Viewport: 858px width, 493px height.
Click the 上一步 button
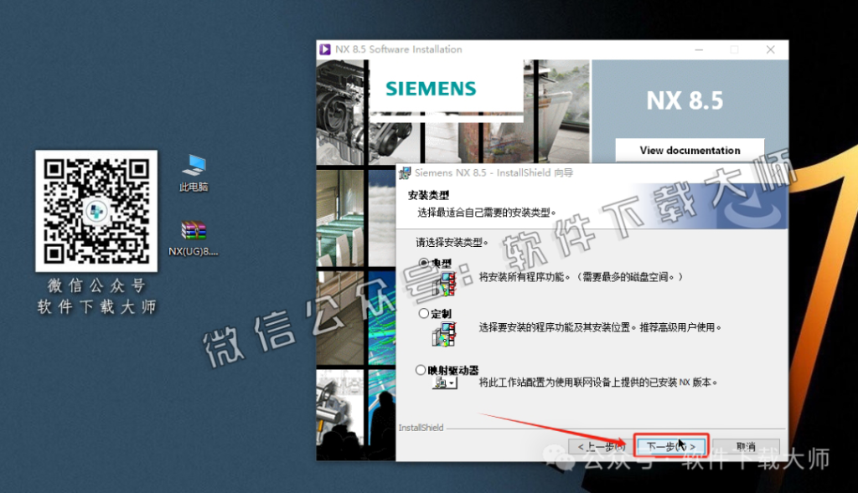point(600,447)
